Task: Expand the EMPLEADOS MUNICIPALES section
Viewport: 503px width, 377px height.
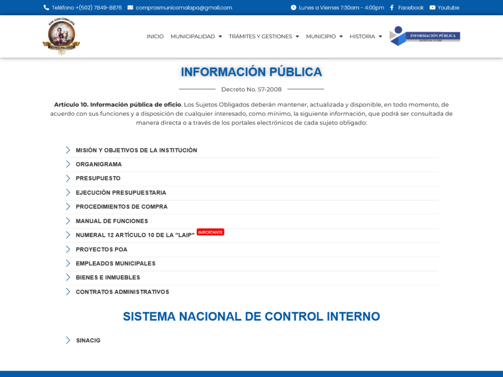Action: [115, 263]
